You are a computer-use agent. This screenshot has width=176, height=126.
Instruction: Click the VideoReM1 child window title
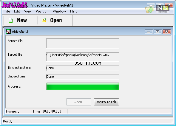[x=21, y=32]
